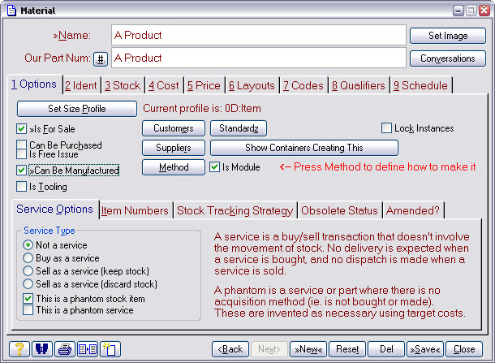Image resolution: width=495 pixels, height=363 pixels.
Task: Open the Item Numbers sub-tab
Action: click(x=136, y=210)
